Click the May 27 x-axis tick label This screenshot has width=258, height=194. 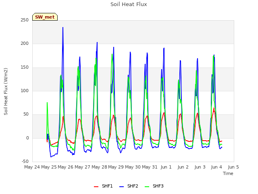(x=82, y=167)
